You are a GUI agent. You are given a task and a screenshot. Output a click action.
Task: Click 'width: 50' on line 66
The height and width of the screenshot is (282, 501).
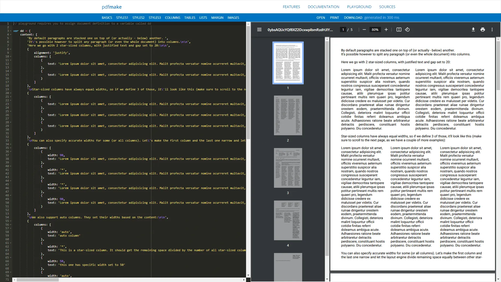pyautogui.click(x=56, y=261)
